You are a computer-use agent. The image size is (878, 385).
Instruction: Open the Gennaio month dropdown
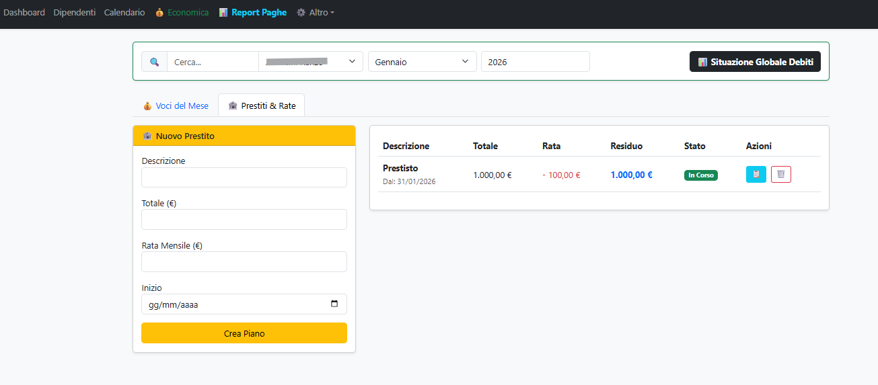tap(422, 62)
